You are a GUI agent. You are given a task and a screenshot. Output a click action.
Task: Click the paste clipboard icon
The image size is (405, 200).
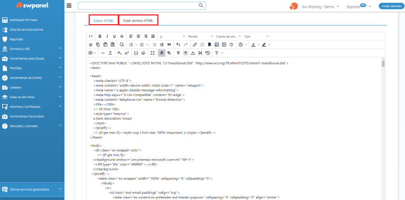(105, 45)
